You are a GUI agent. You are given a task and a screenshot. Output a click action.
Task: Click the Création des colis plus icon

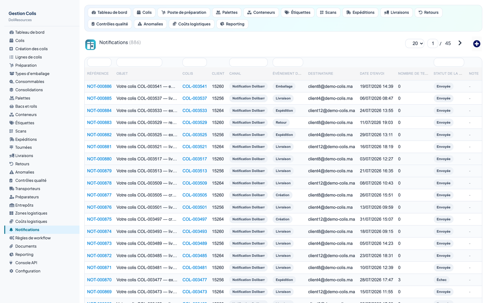pos(12,49)
